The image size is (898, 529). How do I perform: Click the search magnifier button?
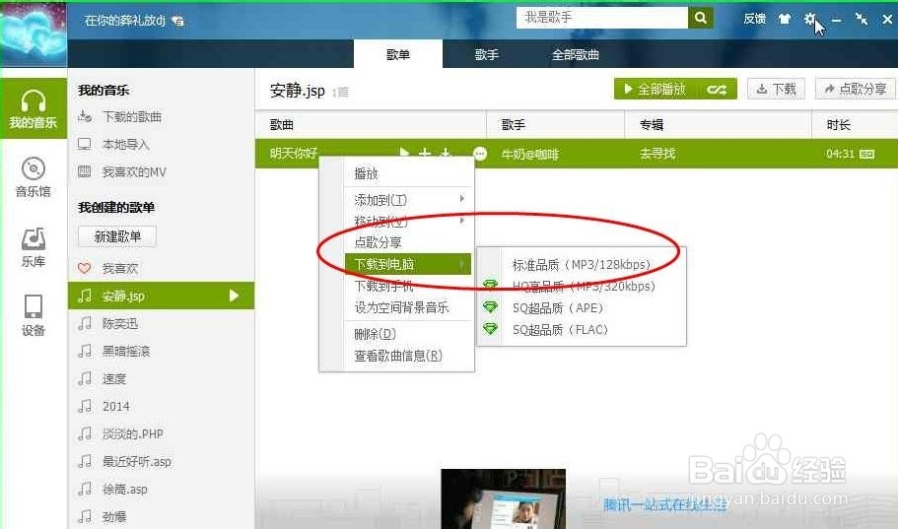701,18
